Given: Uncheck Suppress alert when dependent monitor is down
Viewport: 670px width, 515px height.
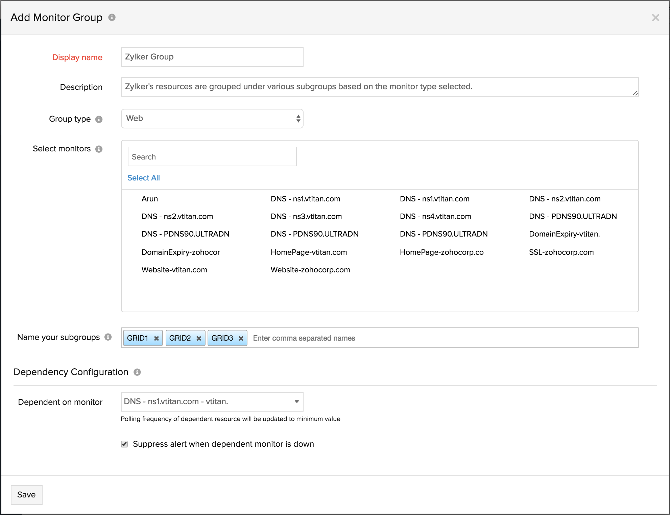Looking at the screenshot, I should [x=124, y=444].
